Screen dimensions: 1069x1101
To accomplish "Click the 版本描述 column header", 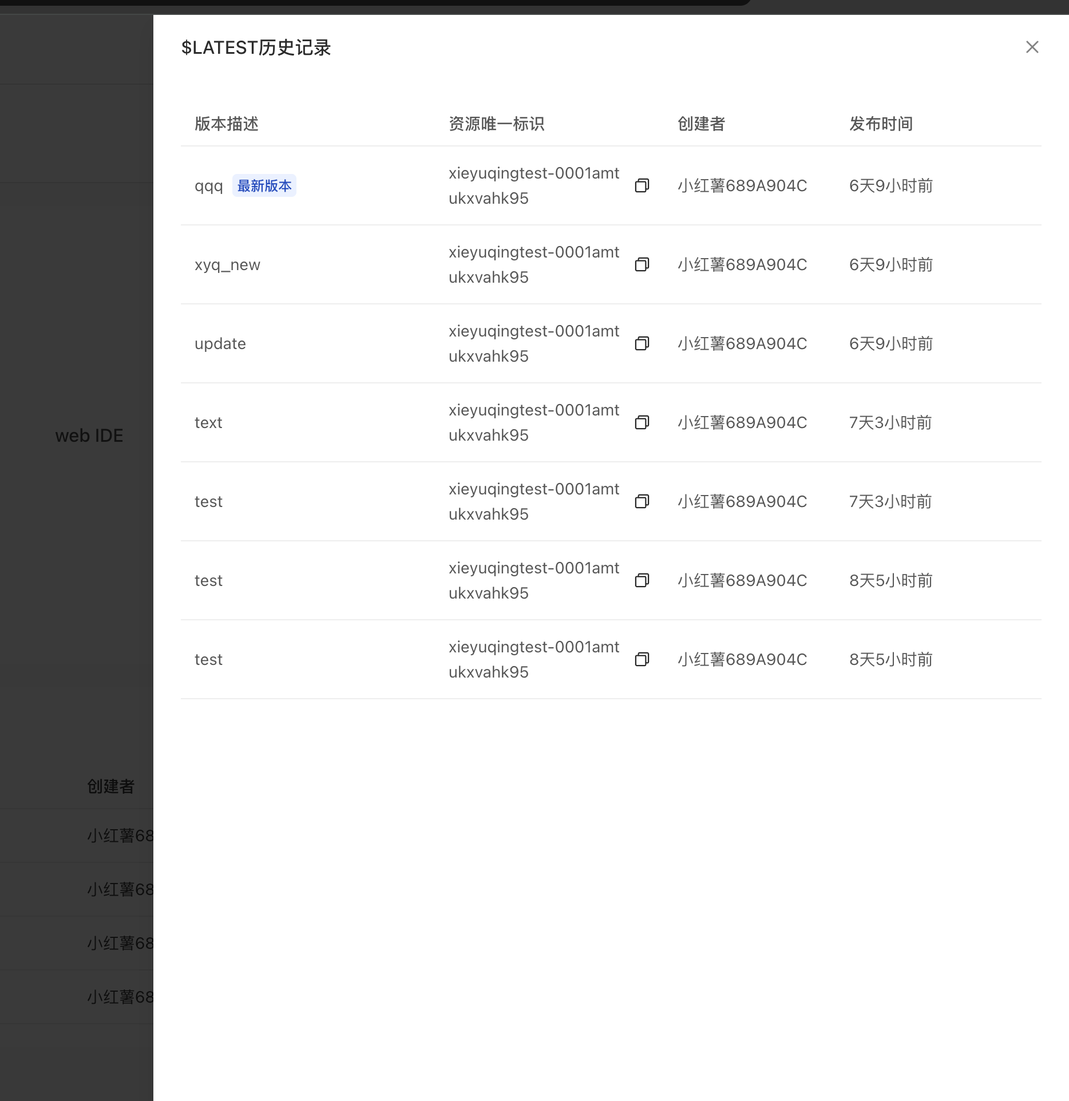I will [x=227, y=124].
